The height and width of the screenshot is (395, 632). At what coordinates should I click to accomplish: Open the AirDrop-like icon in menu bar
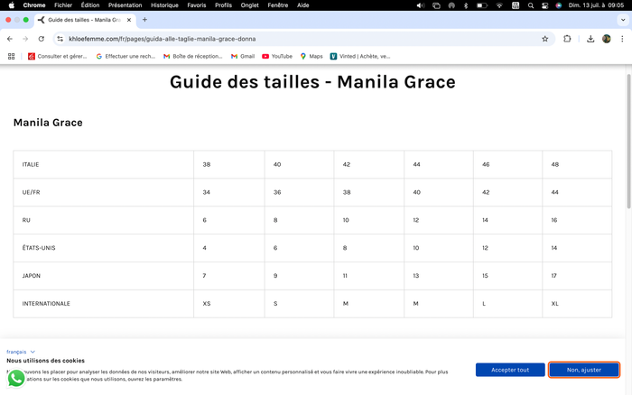tap(451, 5)
